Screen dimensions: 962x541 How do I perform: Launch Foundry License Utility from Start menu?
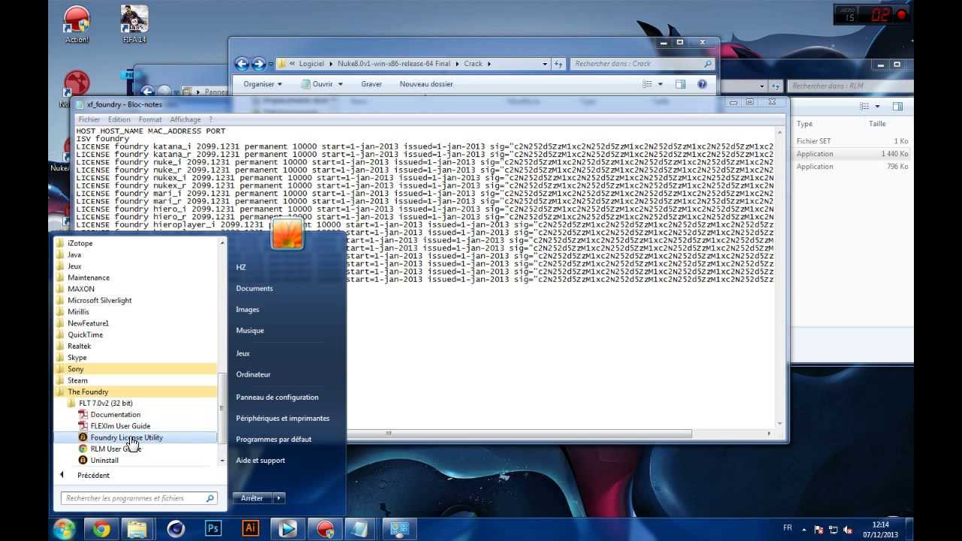click(x=135, y=437)
